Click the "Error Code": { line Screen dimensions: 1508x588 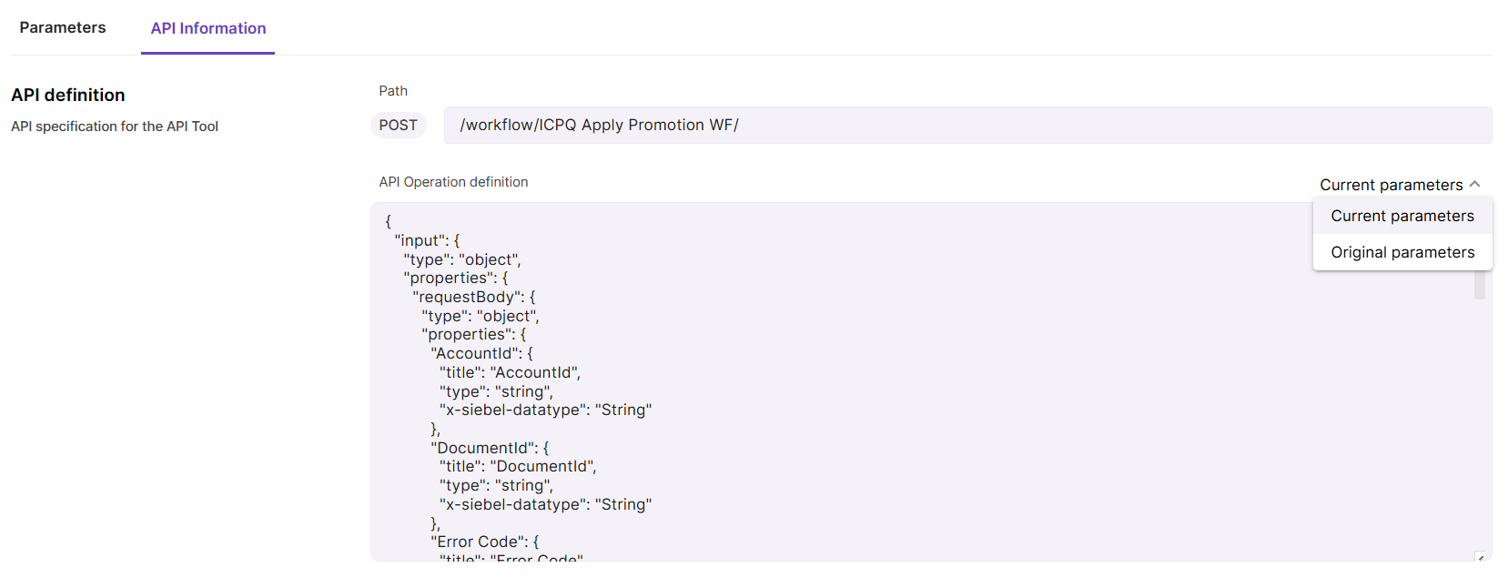coord(485,542)
